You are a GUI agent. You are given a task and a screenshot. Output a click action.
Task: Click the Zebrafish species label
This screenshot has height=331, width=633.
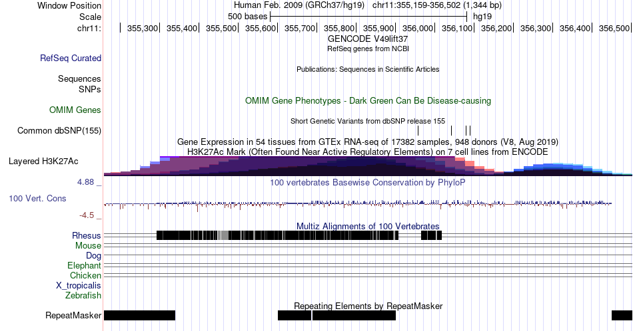(83, 296)
